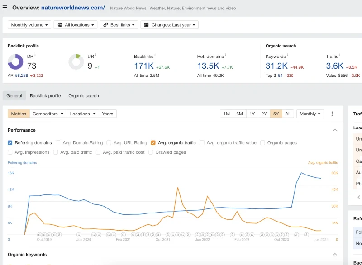Click the update marker labeled 5
Screen dimensions: 362x265
pos(143,235)
